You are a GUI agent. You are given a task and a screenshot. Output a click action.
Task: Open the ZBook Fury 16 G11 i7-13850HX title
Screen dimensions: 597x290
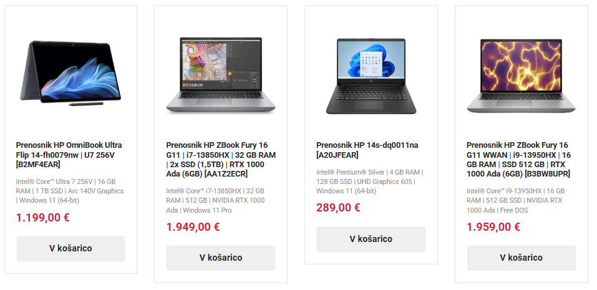point(221,160)
